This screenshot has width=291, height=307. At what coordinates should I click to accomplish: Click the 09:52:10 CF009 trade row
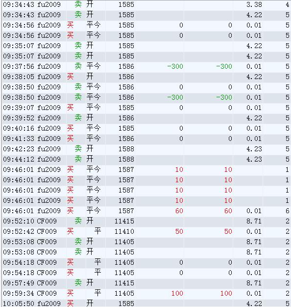(146, 221)
